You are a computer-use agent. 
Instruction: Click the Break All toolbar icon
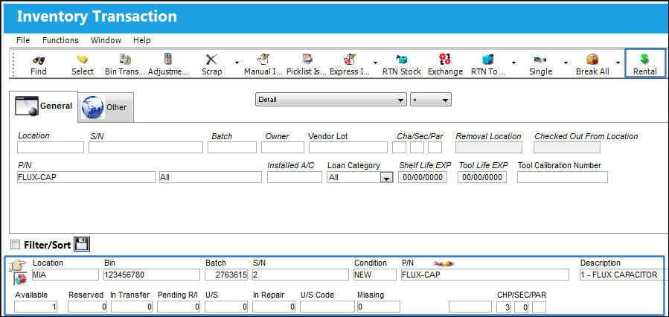[592, 60]
